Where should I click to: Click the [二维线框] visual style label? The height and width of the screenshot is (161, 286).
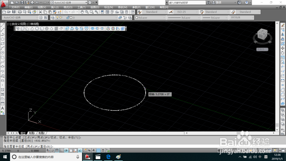point(33,24)
